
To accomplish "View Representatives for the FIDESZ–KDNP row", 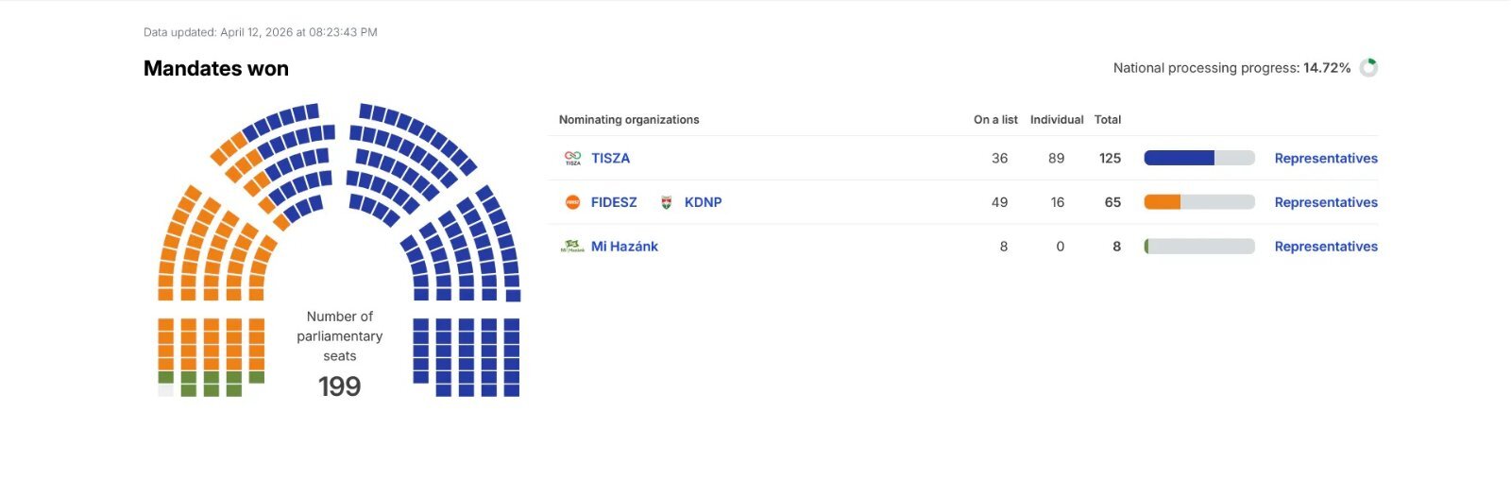I will 1326,202.
